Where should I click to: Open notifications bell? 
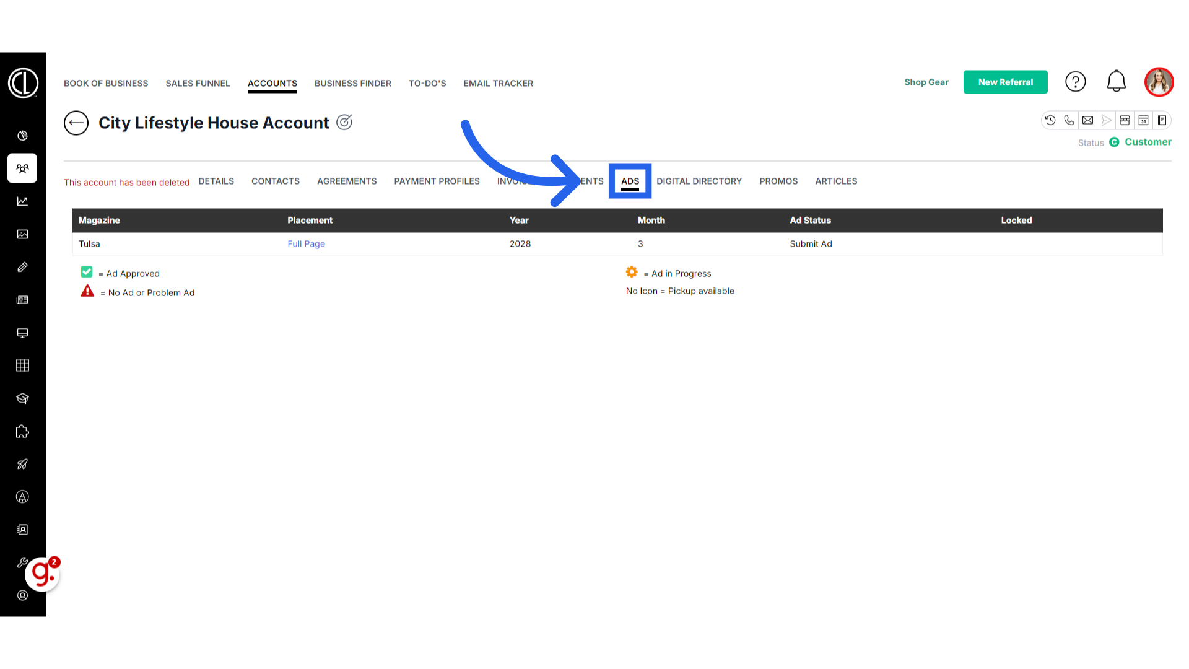(1116, 81)
